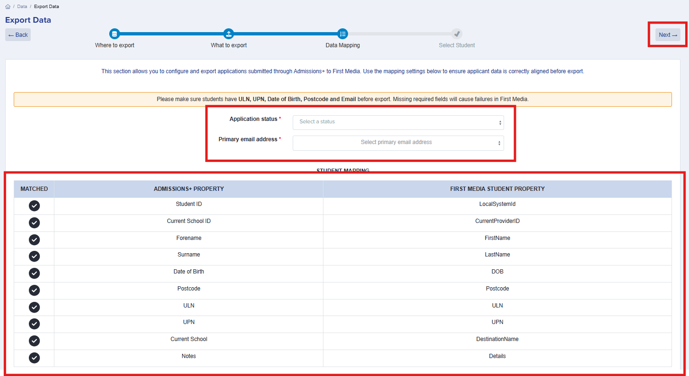Image resolution: width=689 pixels, height=376 pixels.
Task: Select the Where to export step icon
Action: click(114, 34)
